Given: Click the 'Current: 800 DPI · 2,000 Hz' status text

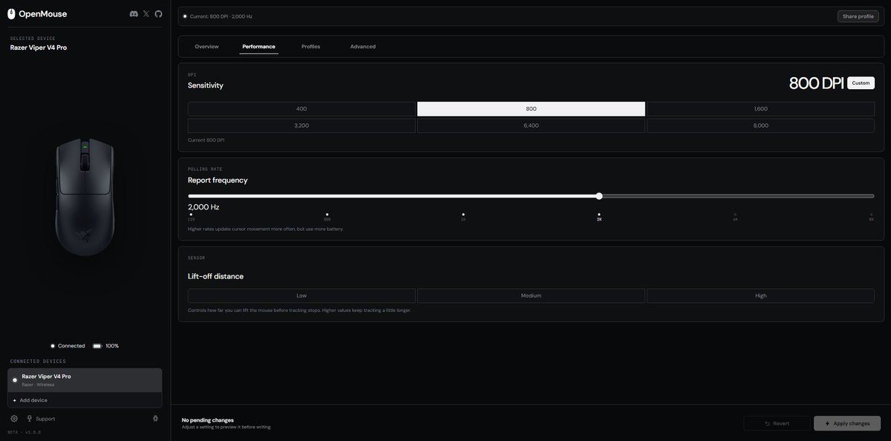Looking at the screenshot, I should pos(221,16).
